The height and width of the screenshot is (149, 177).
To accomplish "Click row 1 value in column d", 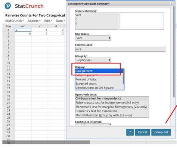I will pos(56,30).
